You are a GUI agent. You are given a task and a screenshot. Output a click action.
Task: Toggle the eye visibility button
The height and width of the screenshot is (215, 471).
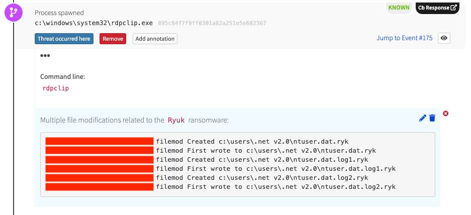pos(444,38)
